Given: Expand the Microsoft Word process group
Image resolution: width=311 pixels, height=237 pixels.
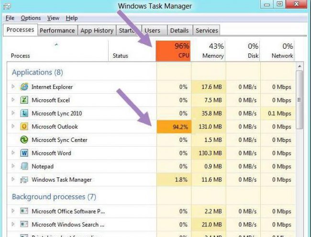Looking at the screenshot, I should point(13,152).
